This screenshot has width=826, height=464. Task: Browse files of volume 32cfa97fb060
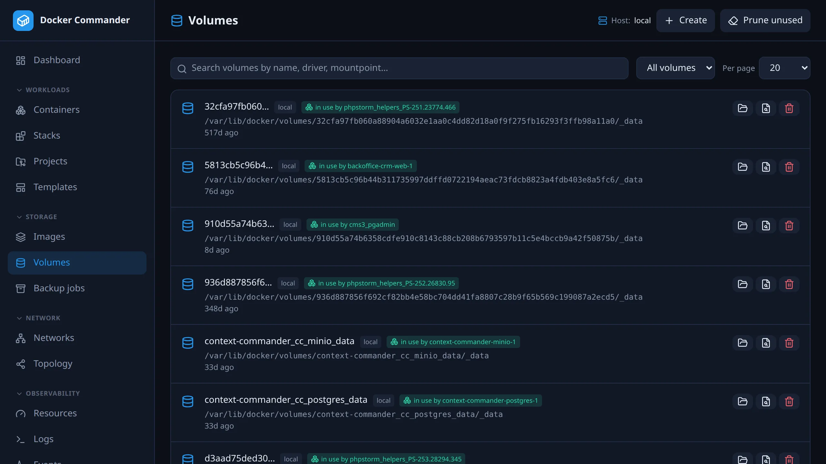coord(742,108)
